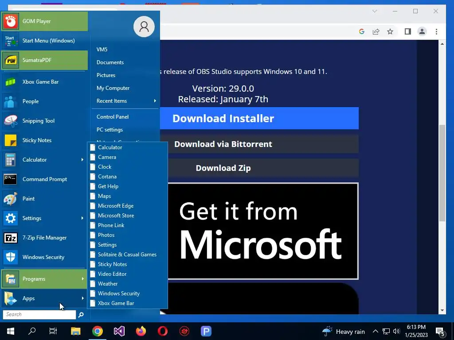Open Command Prompt
Image resolution: width=454 pixels, height=340 pixels.
tap(44, 179)
